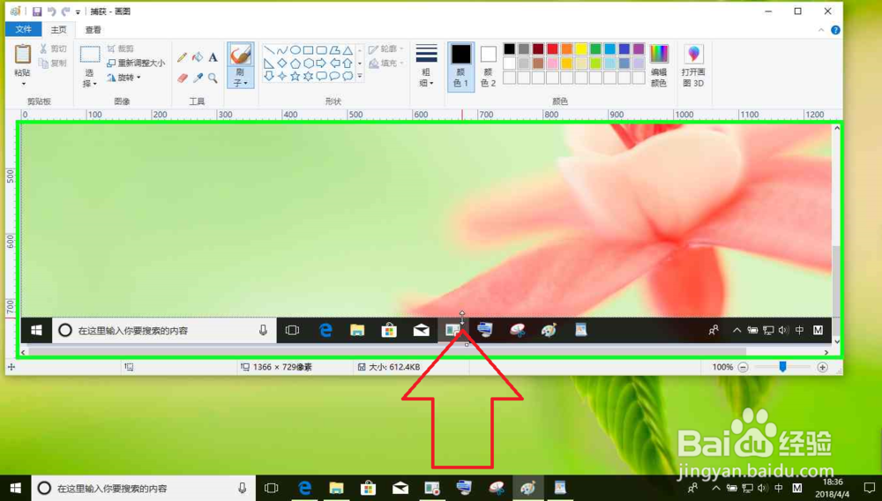Viewport: 882px width, 501px height.
Task: Pick the yellow color swatch
Action: click(581, 49)
